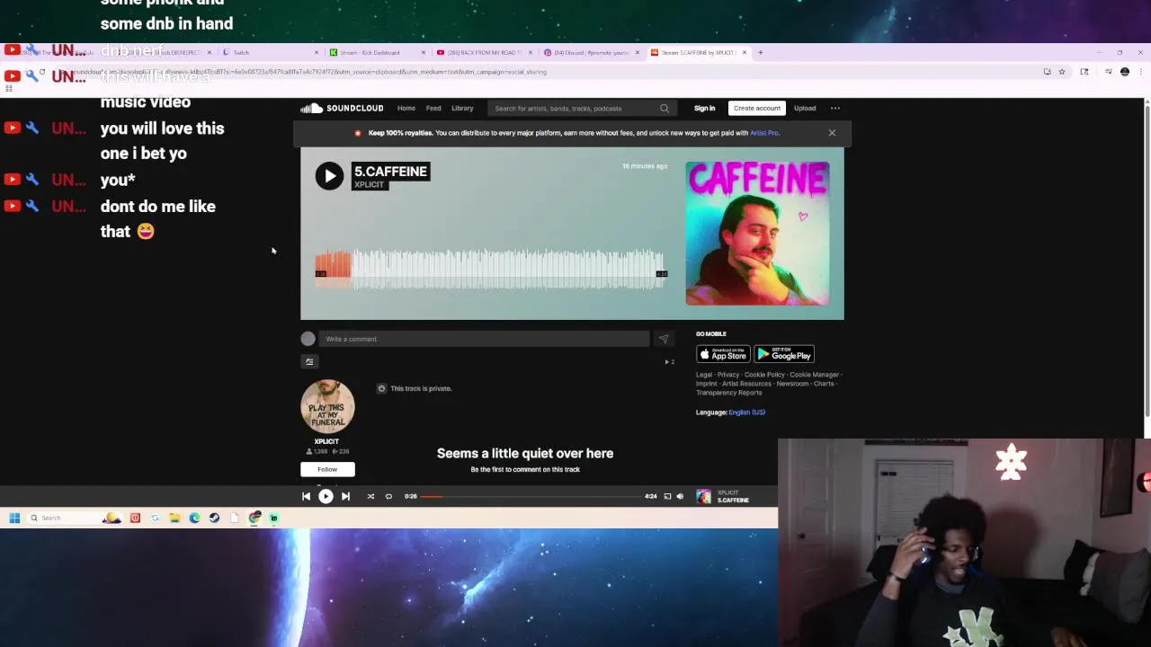Follow the artist XPLICIT
The height and width of the screenshot is (647, 1151).
pos(327,469)
